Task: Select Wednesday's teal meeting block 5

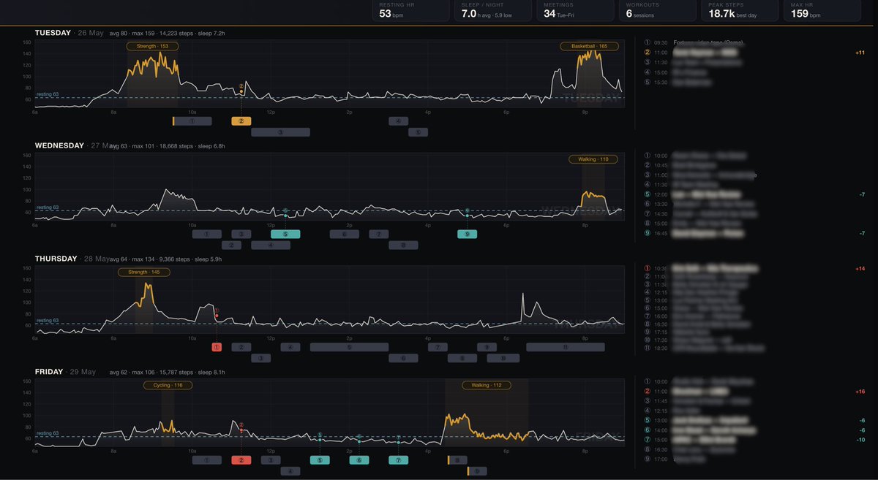Action: click(x=285, y=235)
